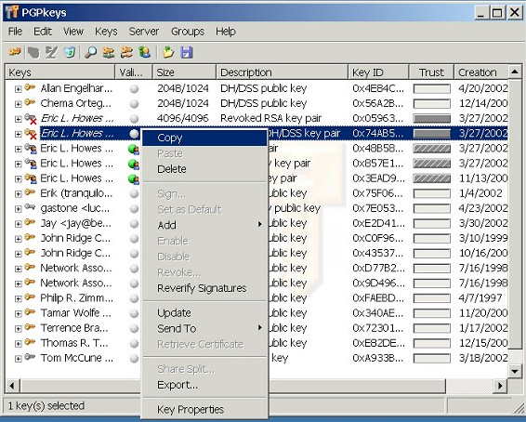This screenshot has width=526, height=422.
Task: Click the gray key icon beside gastone
Action: click(30, 207)
